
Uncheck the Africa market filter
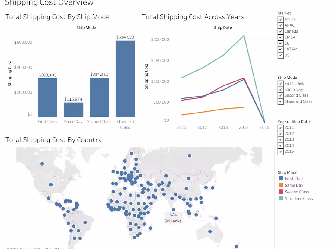[280, 19]
